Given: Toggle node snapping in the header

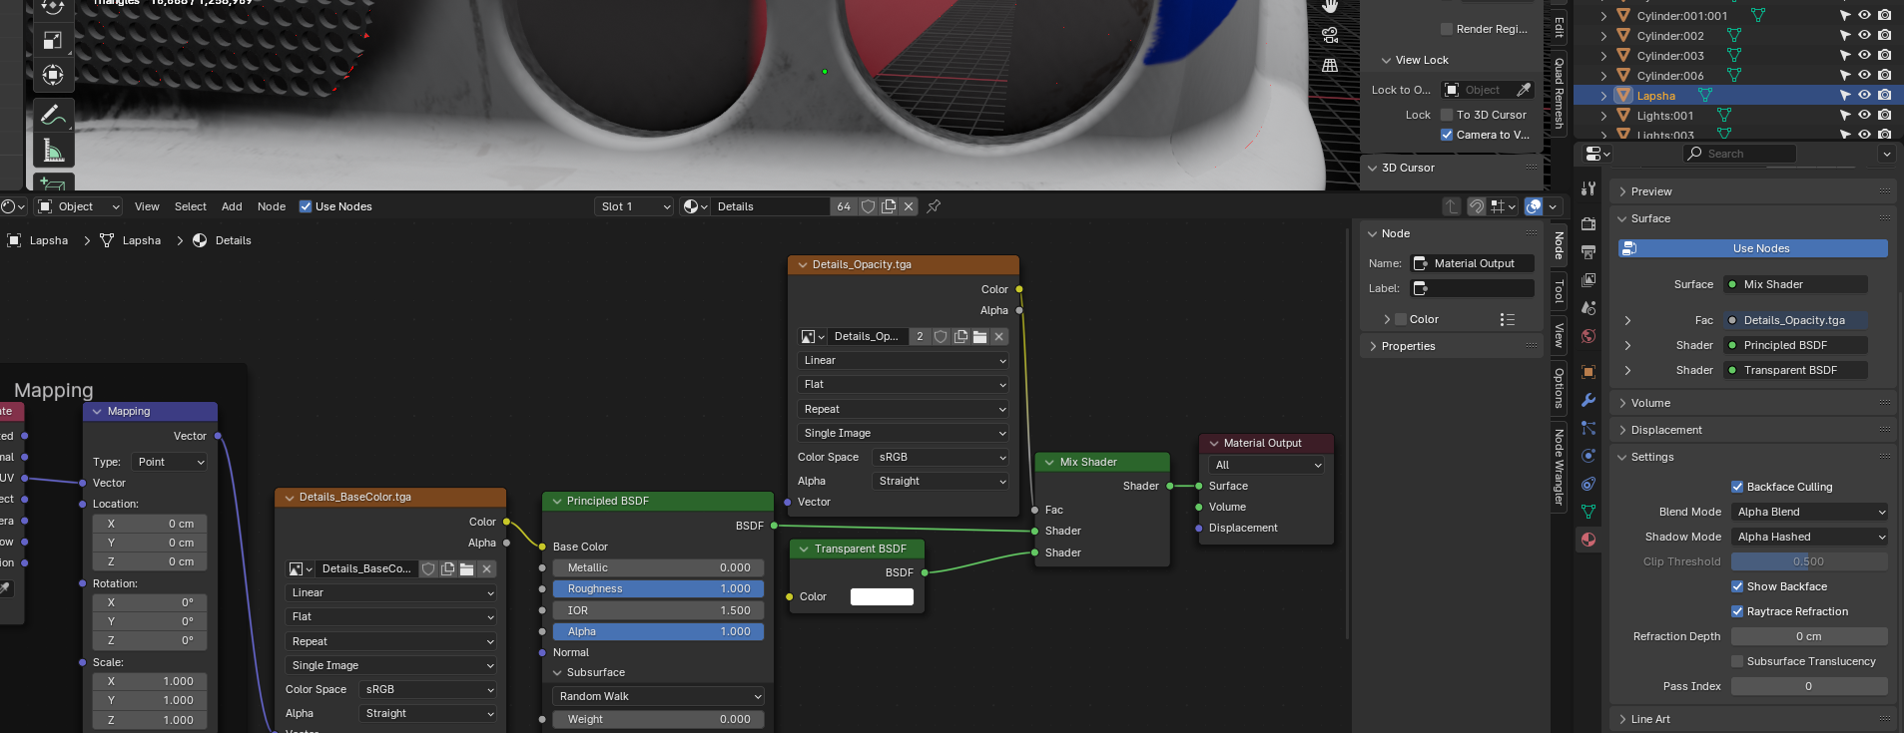Looking at the screenshot, I should point(1477,206).
